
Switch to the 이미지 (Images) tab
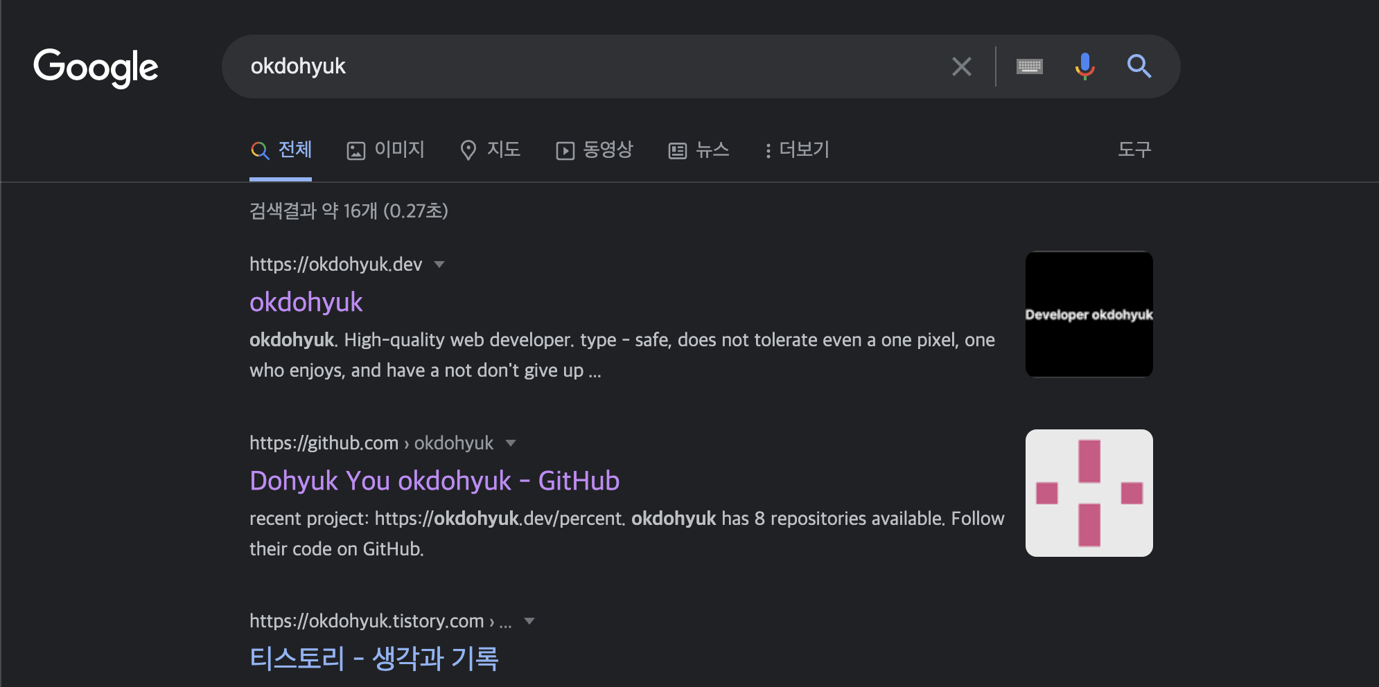pos(385,150)
